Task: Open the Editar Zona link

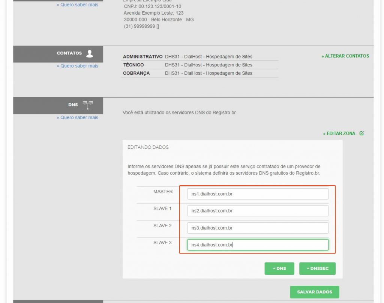Action: [339, 133]
